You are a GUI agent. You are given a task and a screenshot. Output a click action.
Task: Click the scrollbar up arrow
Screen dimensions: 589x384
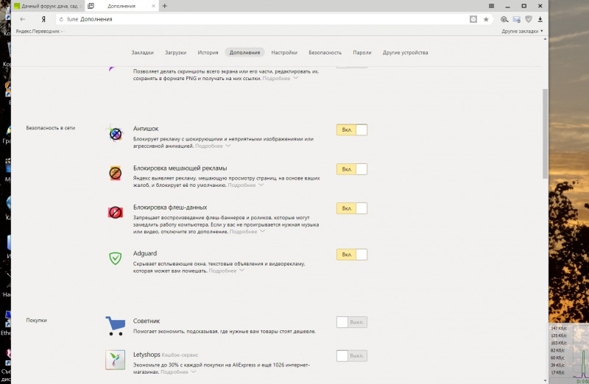click(545, 39)
